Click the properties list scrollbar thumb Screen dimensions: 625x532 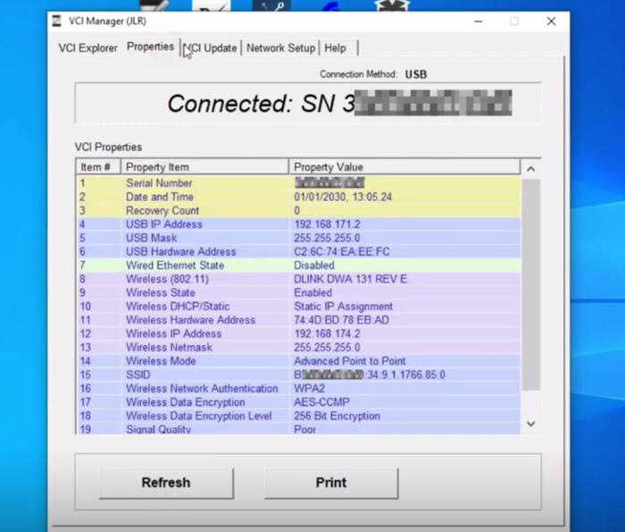coord(531,284)
